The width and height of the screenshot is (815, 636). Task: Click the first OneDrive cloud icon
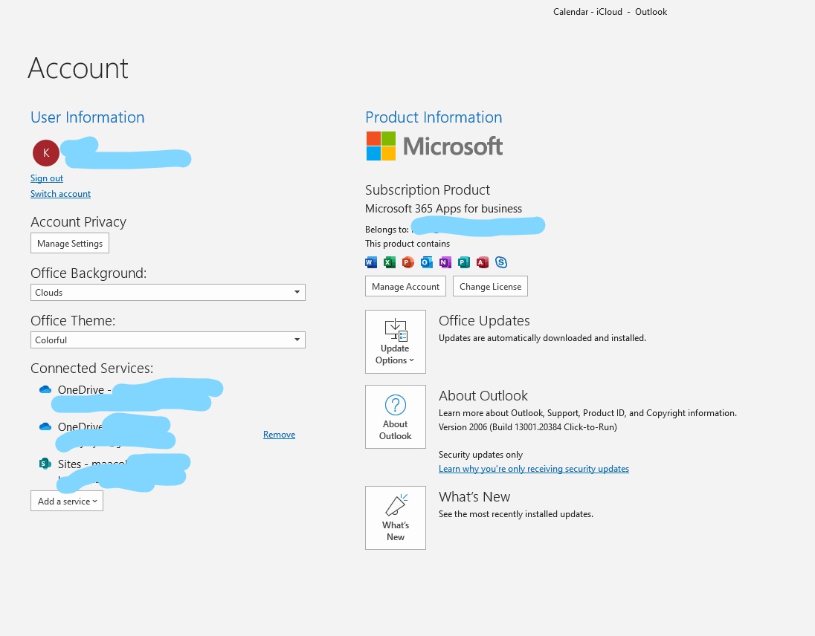click(45, 389)
